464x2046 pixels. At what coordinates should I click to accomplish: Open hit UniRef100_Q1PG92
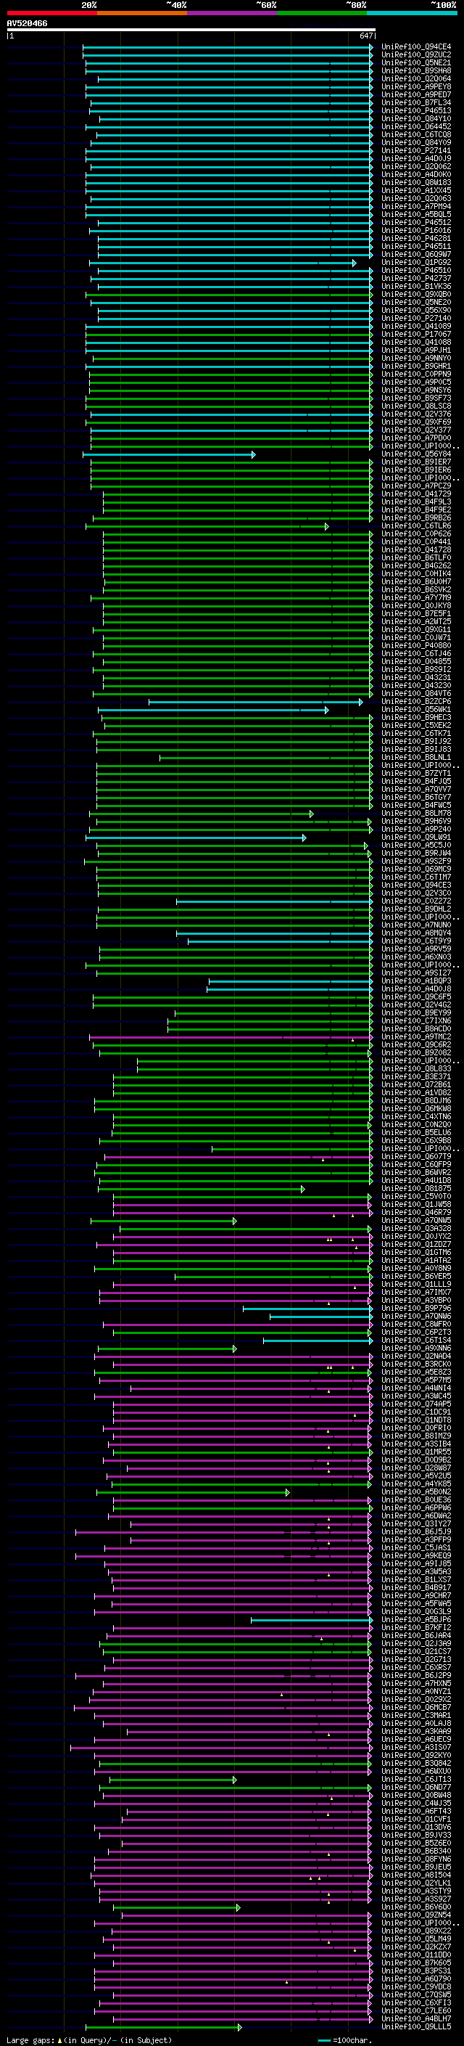click(x=415, y=262)
